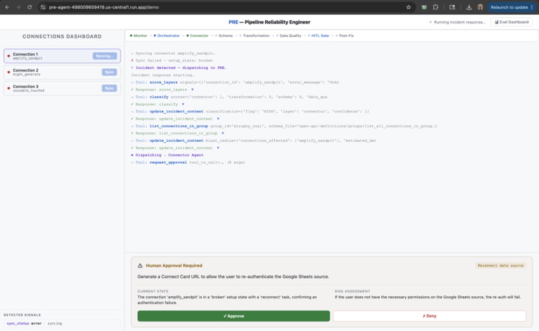Go back using browser back arrow
539x331 pixels.
pos(7,7)
